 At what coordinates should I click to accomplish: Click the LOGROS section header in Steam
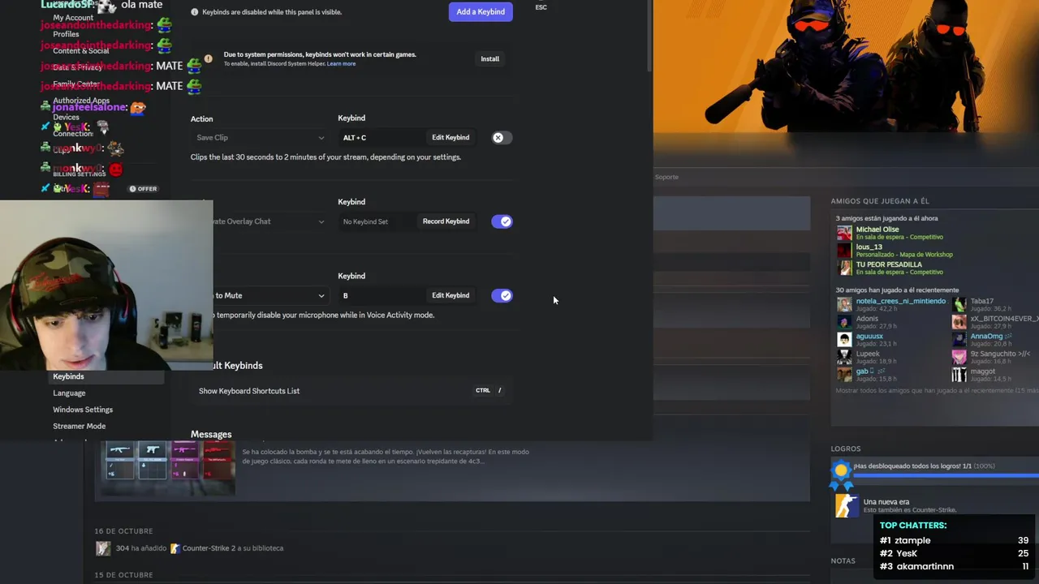tap(845, 449)
